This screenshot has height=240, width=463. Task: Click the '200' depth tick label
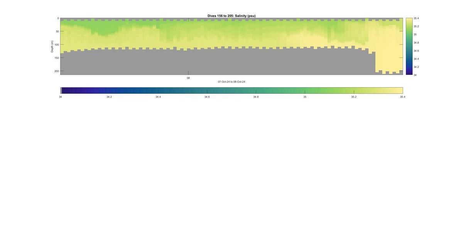[56, 71]
